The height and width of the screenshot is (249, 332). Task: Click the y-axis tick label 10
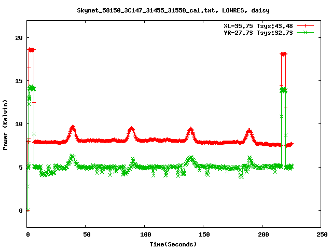[x=19, y=124]
